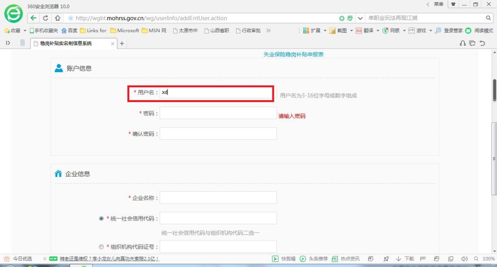Image resolution: width=497 pixels, height=267 pixels.
Task: Select the 组织机构代码证号 radio button
Action: 101,247
